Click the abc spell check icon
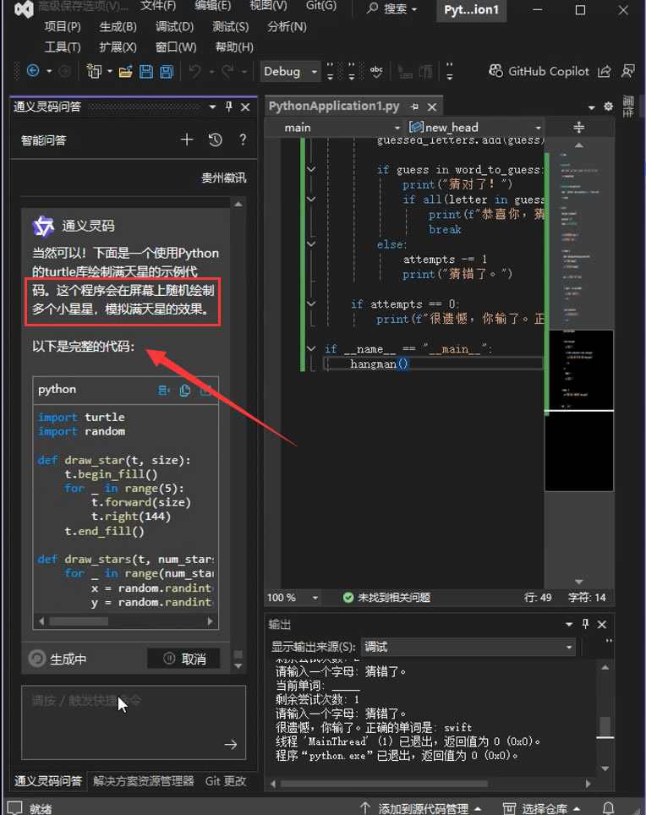This screenshot has height=815, width=646. [376, 72]
